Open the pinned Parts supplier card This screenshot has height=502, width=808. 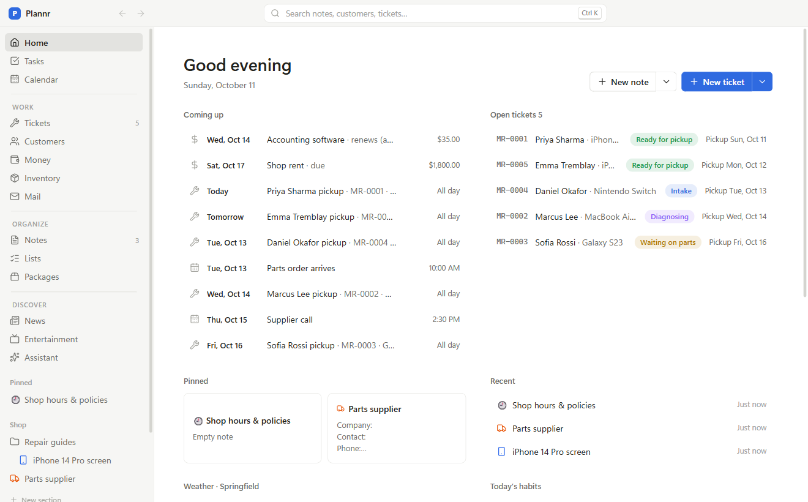[x=397, y=428]
